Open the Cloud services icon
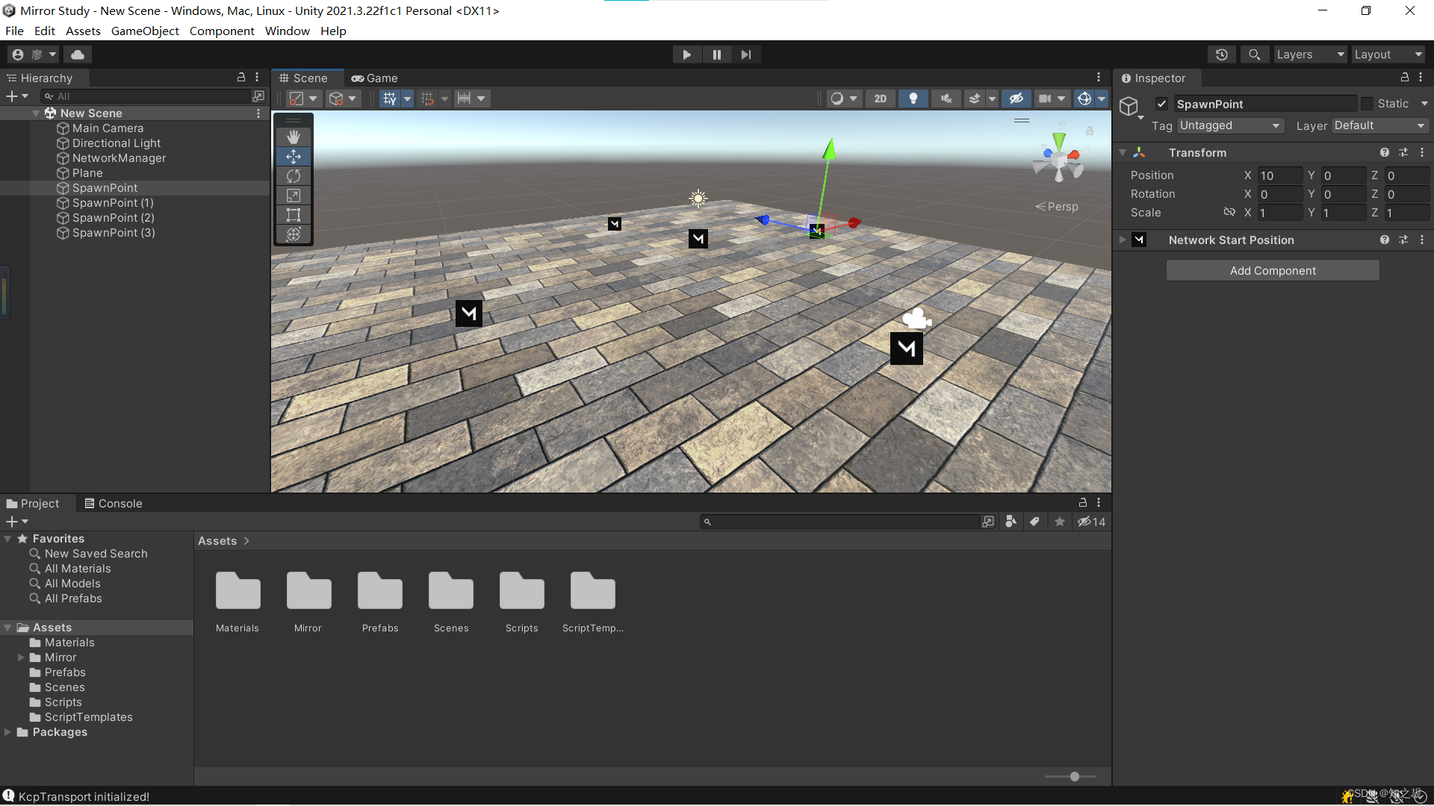Screen dimensions: 1434x806 point(78,54)
